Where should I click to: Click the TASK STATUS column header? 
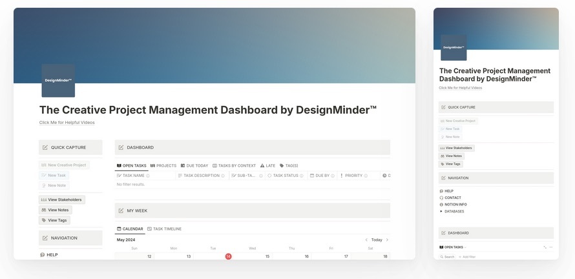click(286, 176)
